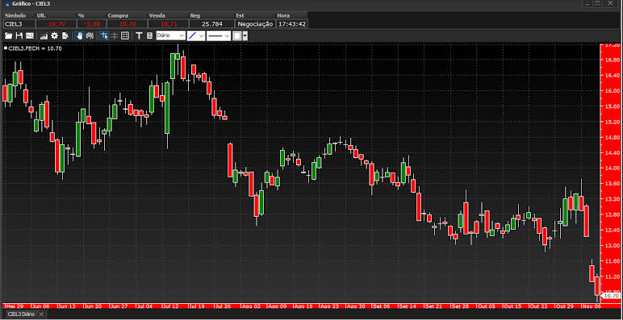Open the line style dropdown
This screenshot has width=623, height=320.
(x=219, y=35)
